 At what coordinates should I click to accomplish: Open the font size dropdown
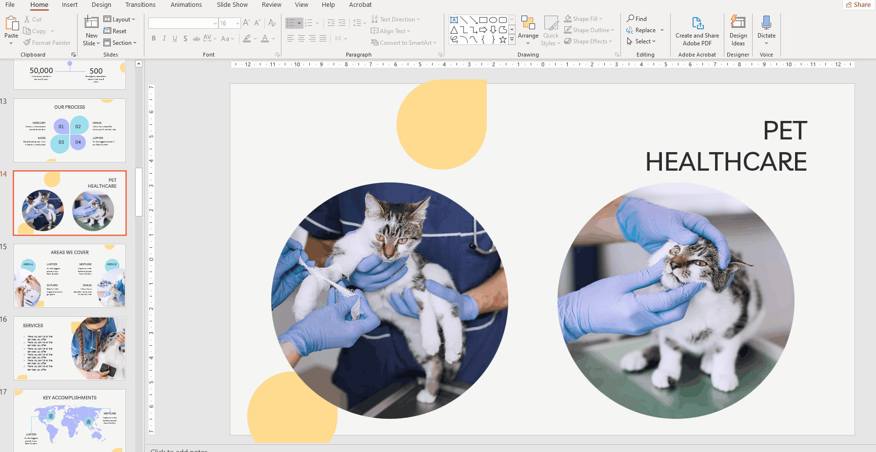(238, 23)
